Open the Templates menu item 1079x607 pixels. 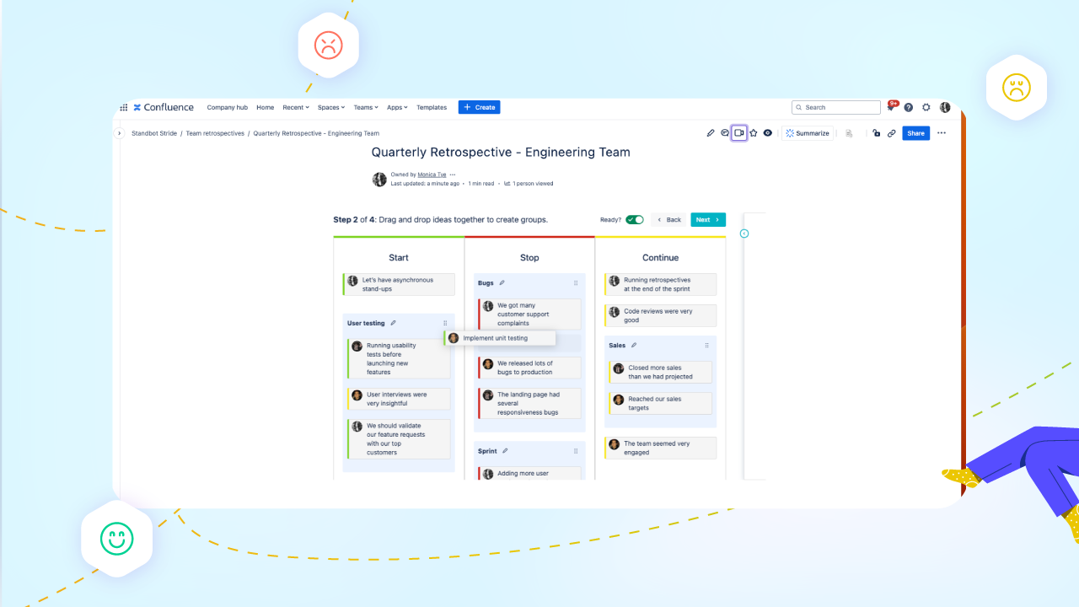point(432,107)
